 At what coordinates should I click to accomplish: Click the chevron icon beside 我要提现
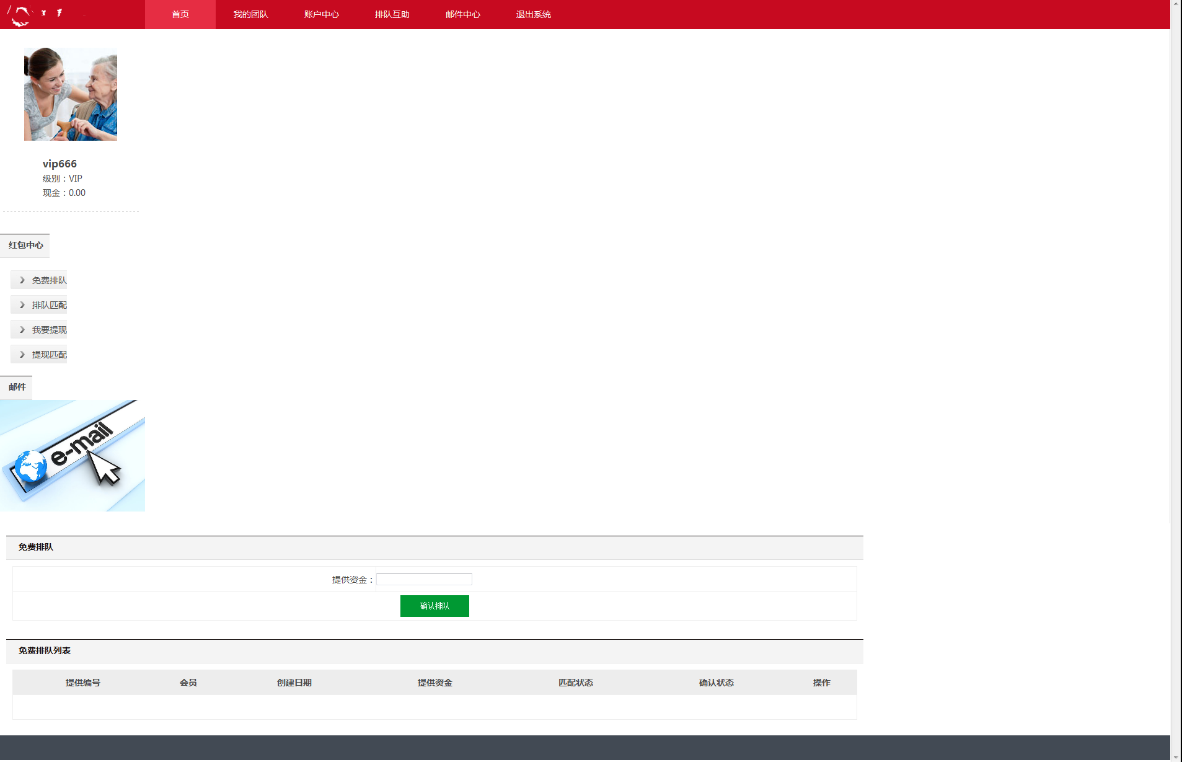pos(22,330)
